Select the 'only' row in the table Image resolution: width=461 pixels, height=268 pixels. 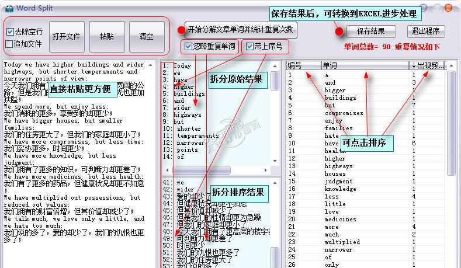[366, 264]
